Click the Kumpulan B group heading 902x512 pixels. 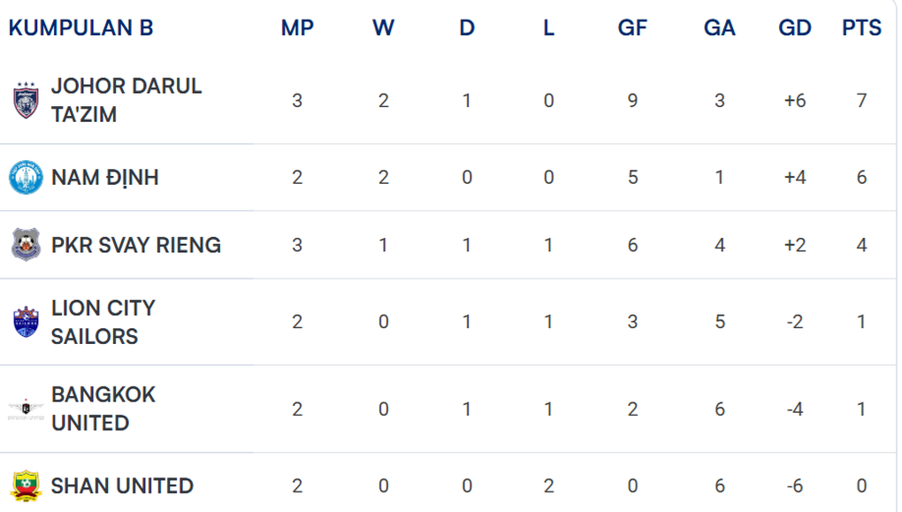(x=80, y=27)
